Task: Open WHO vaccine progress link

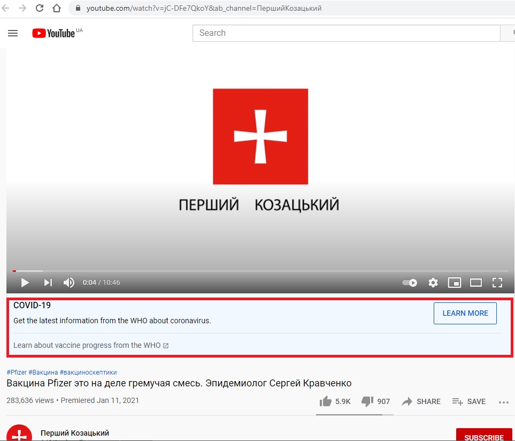Action: (91, 345)
